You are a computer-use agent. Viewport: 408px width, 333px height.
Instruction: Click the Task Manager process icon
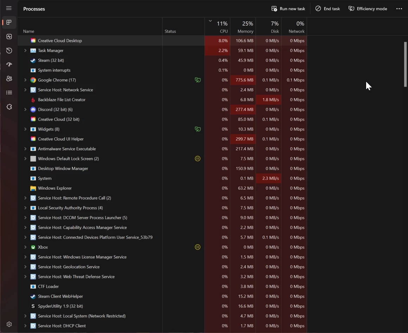point(33,51)
